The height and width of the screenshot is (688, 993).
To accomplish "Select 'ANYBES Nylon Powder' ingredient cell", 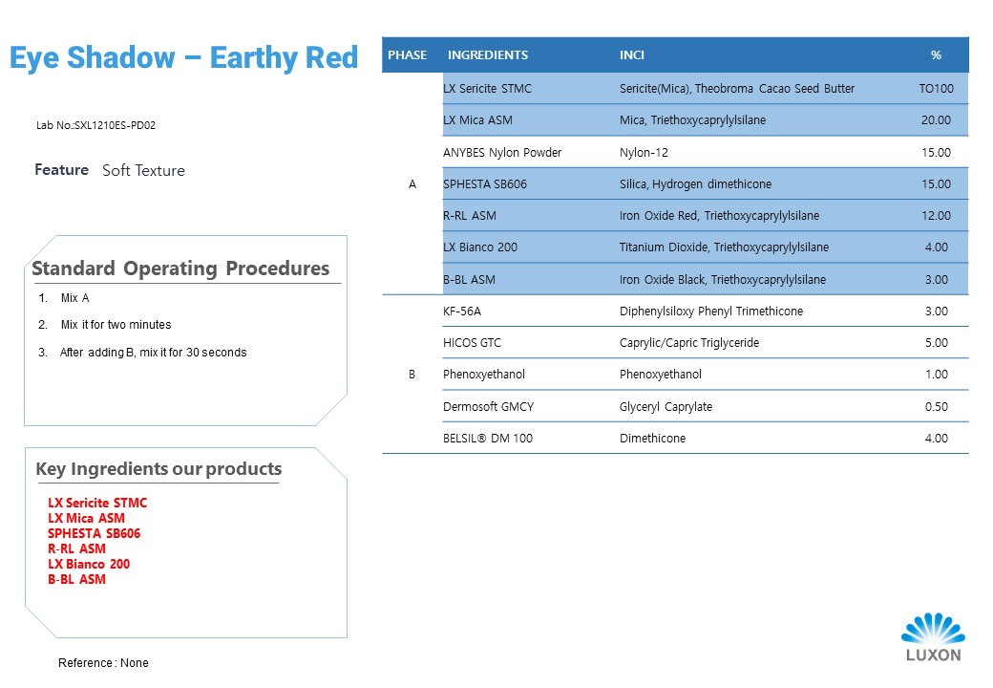I will (502, 153).
